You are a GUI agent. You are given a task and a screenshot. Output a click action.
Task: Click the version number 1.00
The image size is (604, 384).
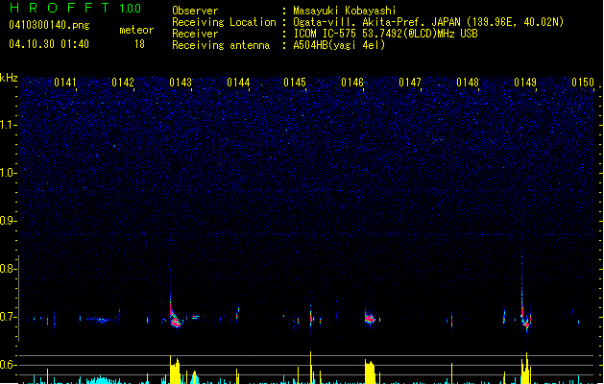[130, 9]
